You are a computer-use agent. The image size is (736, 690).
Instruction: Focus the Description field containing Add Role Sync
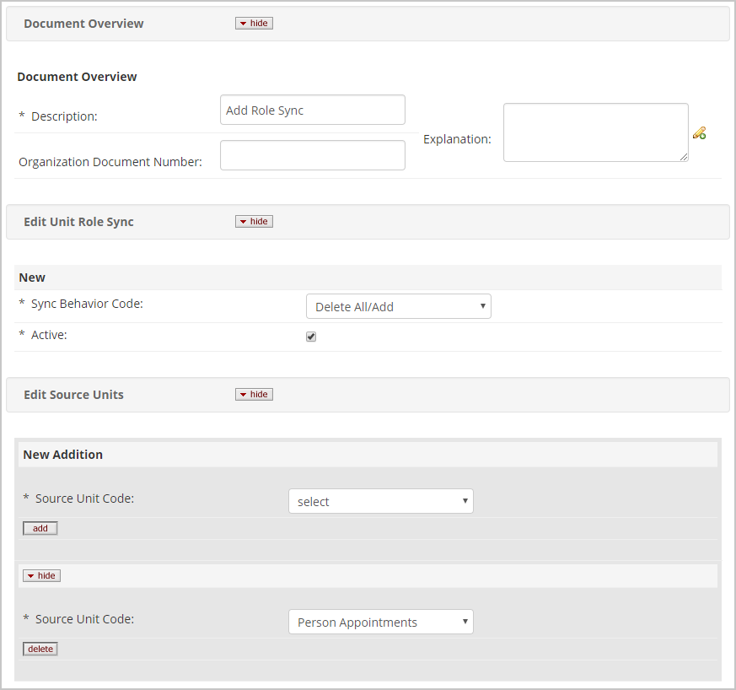(x=312, y=111)
